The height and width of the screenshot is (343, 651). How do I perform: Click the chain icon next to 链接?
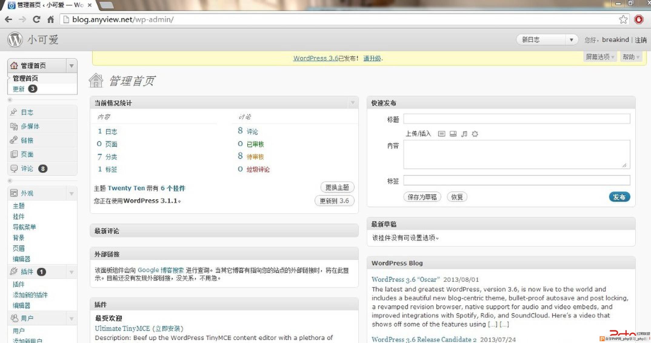tap(14, 140)
